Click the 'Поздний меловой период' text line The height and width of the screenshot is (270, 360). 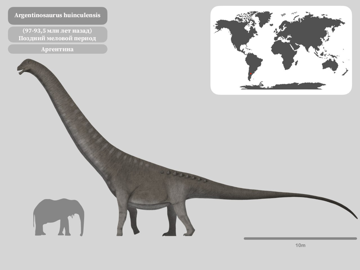tap(57, 38)
